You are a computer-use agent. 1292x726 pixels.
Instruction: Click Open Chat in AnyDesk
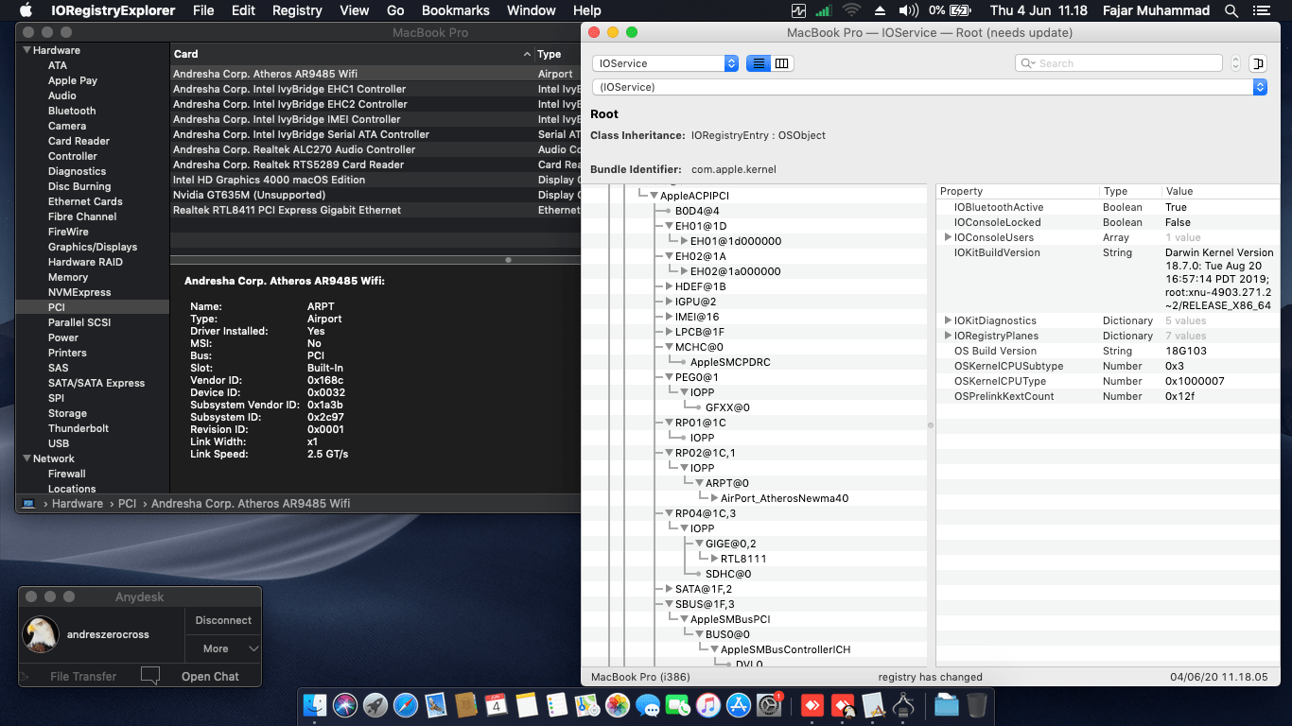210,676
